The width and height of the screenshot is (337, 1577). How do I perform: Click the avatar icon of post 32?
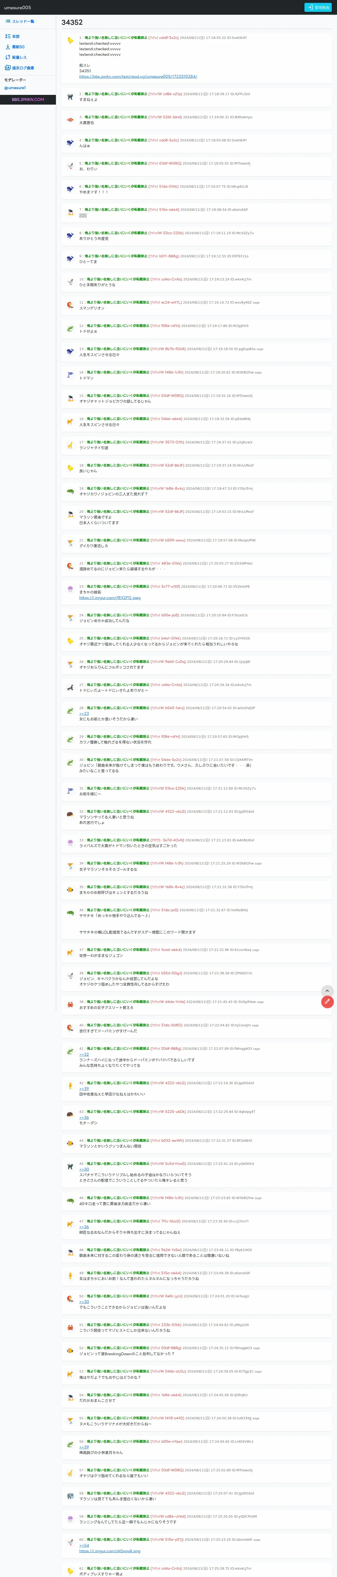coord(70,814)
